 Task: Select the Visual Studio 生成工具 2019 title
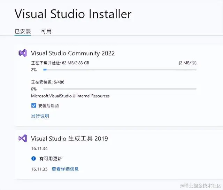[x=70, y=138]
